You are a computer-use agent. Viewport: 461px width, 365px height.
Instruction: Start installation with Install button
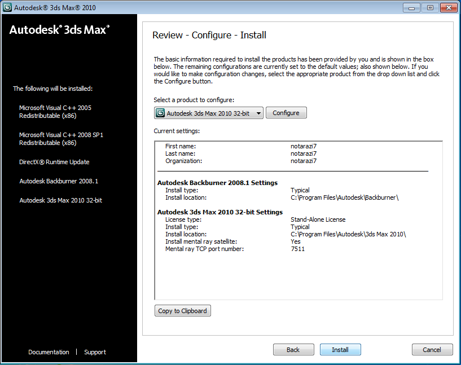coord(340,349)
